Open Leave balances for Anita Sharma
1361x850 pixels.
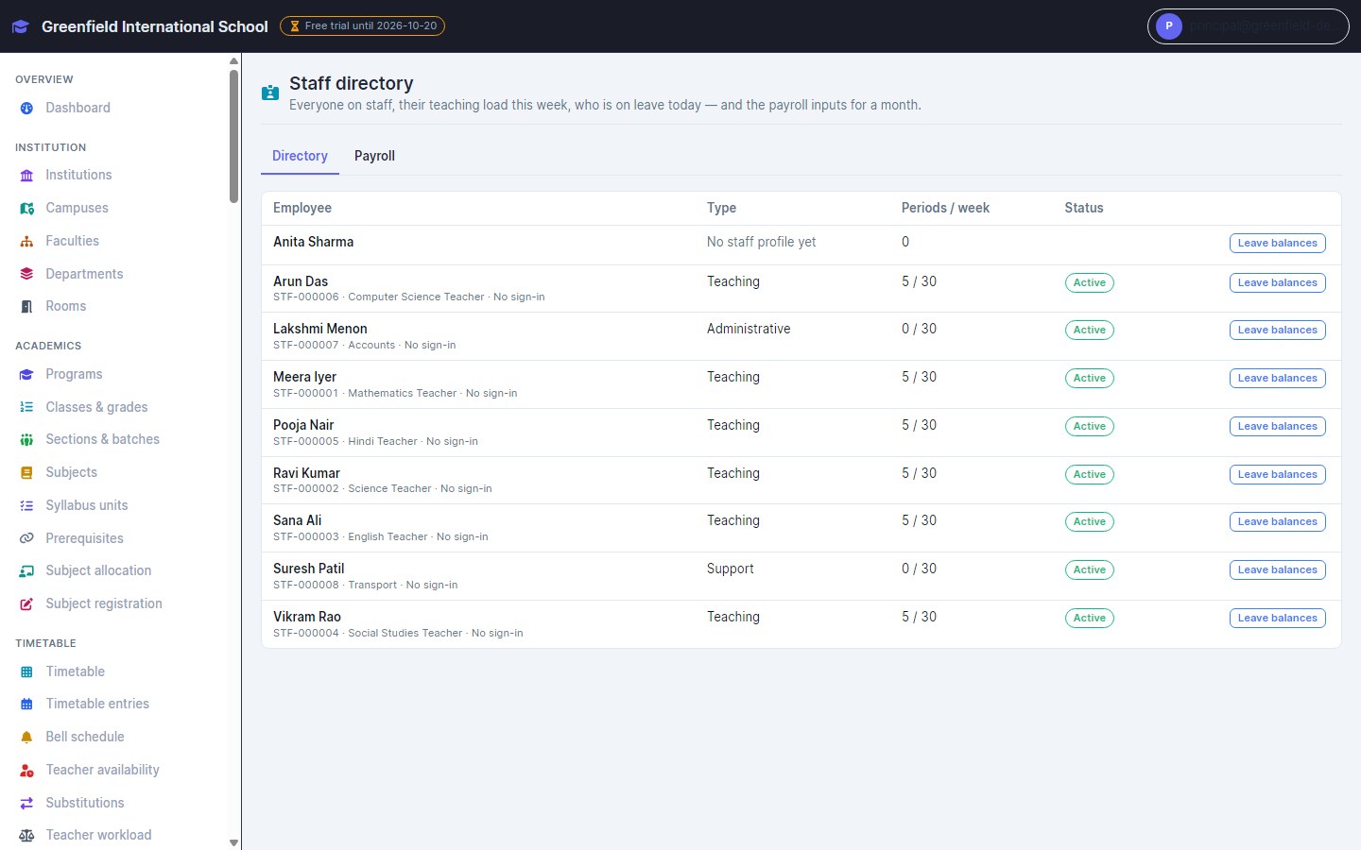click(1277, 244)
